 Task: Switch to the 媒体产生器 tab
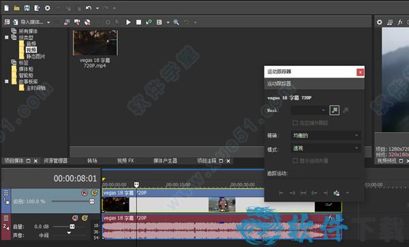165,161
